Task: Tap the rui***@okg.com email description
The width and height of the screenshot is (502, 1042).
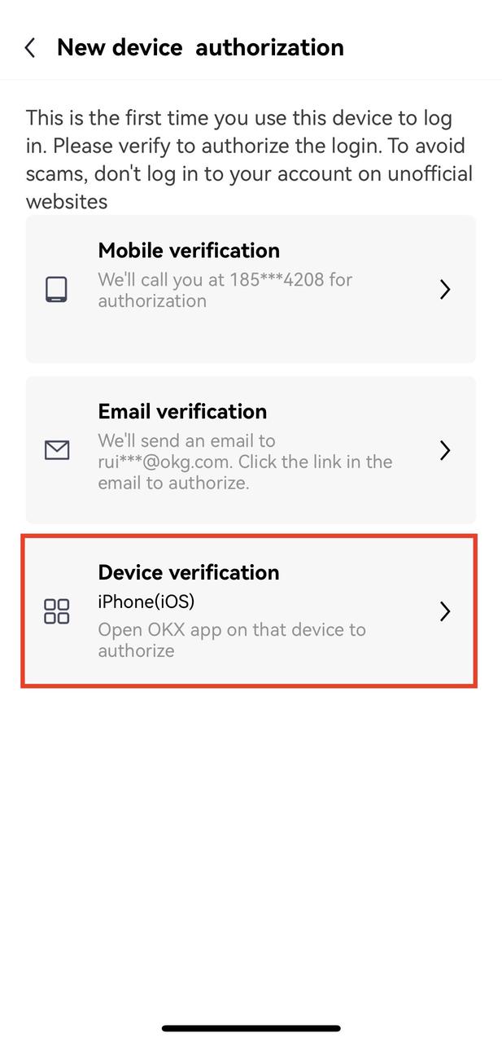Action: tap(246, 462)
